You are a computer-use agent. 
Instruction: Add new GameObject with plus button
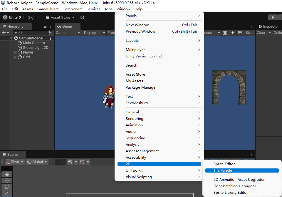point(4,33)
